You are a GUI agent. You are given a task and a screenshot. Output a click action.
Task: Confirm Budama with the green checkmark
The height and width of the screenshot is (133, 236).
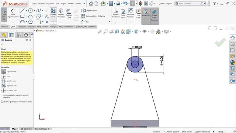point(2,44)
